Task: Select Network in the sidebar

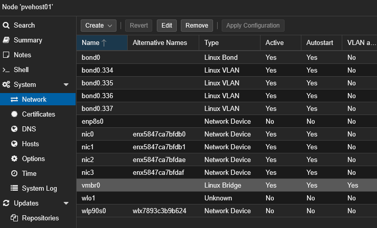Action: click(38, 99)
